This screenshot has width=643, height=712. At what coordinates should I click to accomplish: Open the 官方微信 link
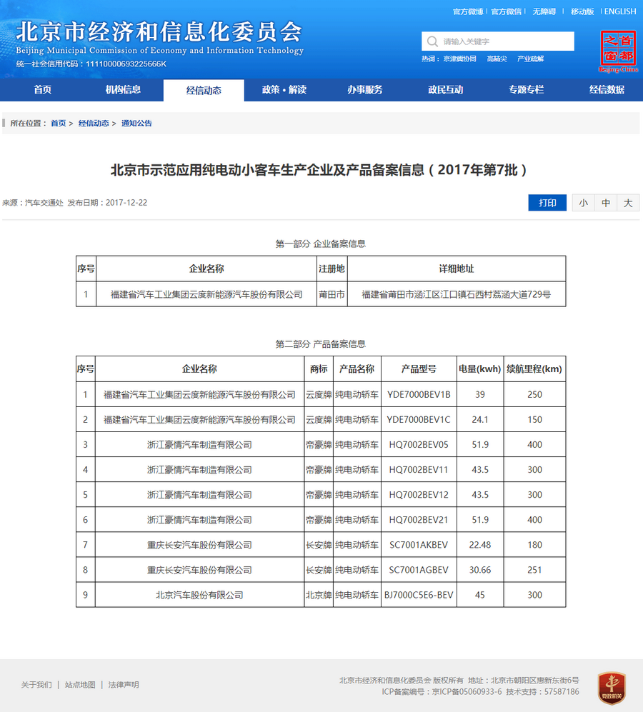coord(507,11)
